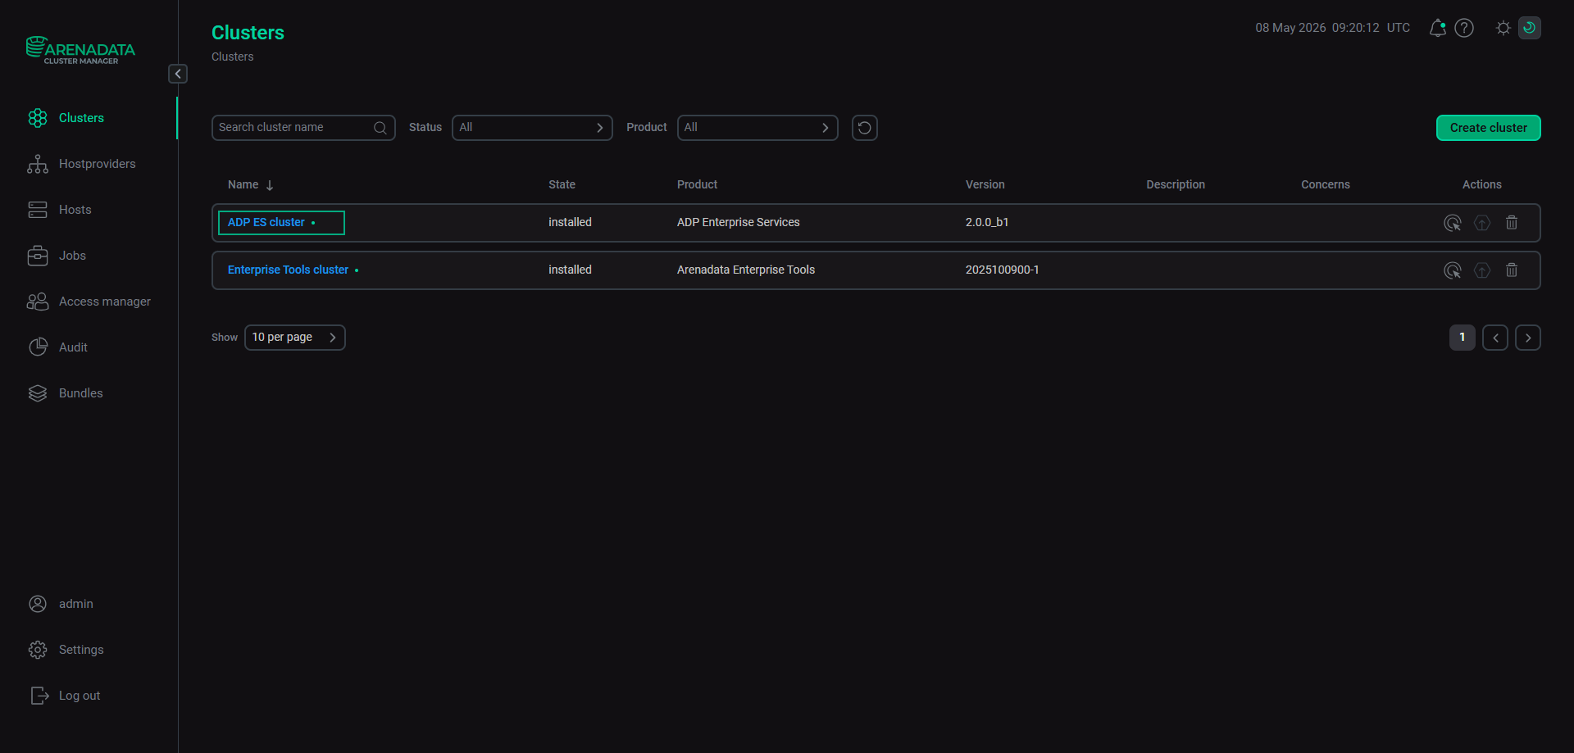Click the admin user avatar icon
Image resolution: width=1574 pixels, height=753 pixels.
click(x=38, y=604)
